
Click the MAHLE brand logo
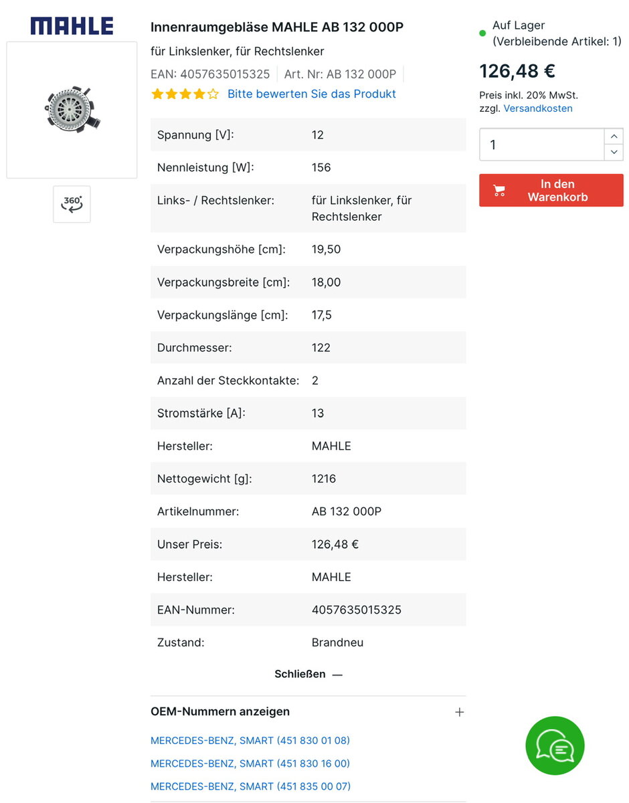click(x=72, y=26)
